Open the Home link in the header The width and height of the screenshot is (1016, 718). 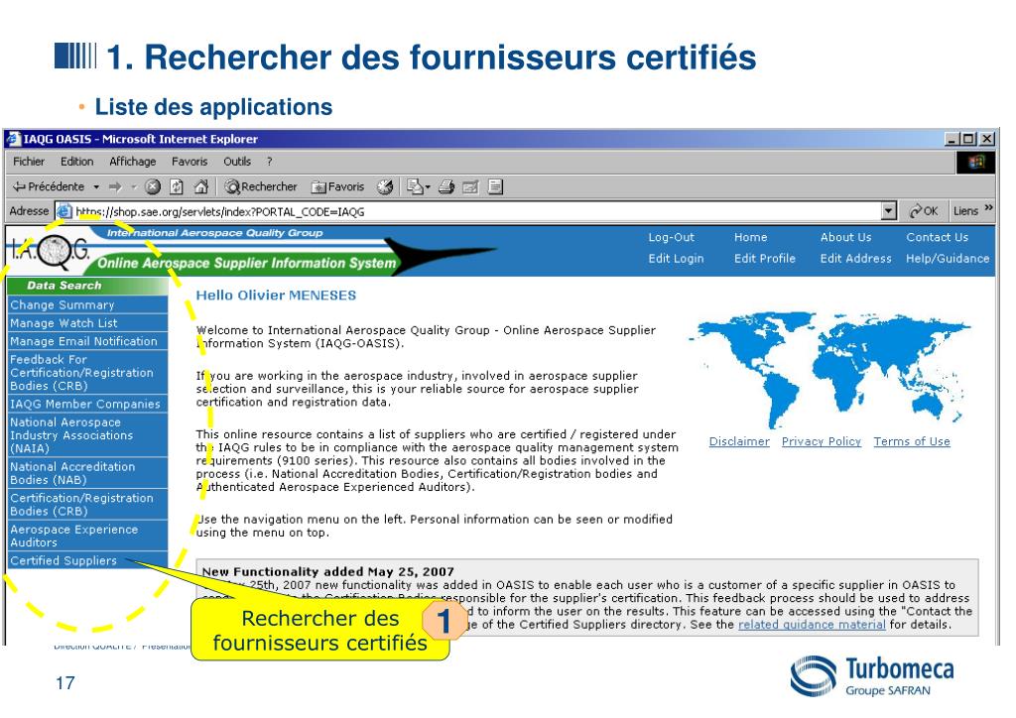[750, 238]
